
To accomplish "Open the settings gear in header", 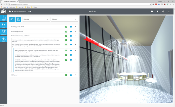I will click(x=163, y=12).
